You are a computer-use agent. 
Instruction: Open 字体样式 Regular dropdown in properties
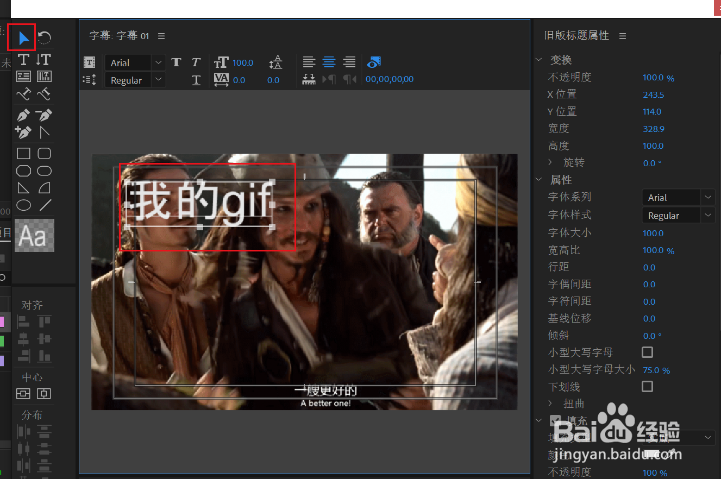(x=678, y=215)
